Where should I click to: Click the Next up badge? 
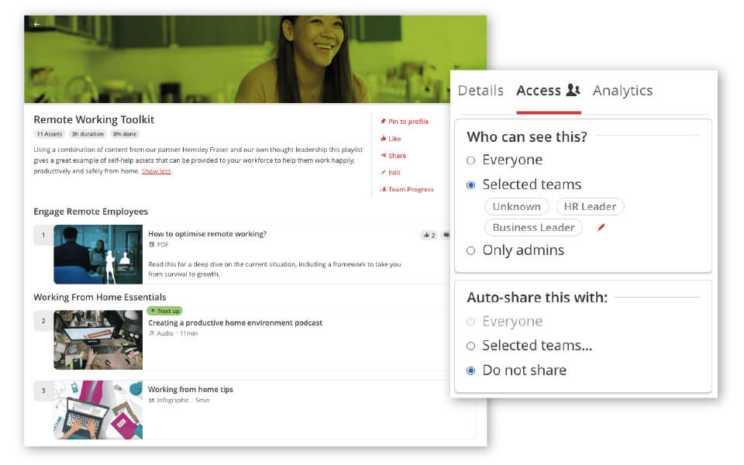[164, 311]
